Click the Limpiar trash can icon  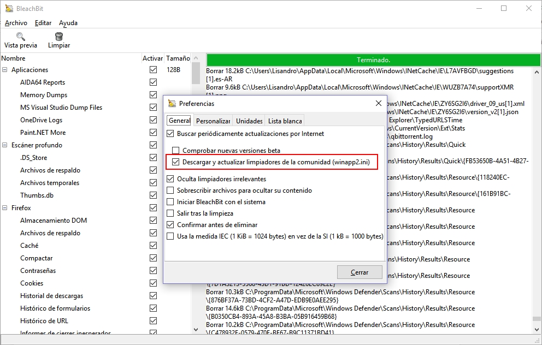coord(59,36)
